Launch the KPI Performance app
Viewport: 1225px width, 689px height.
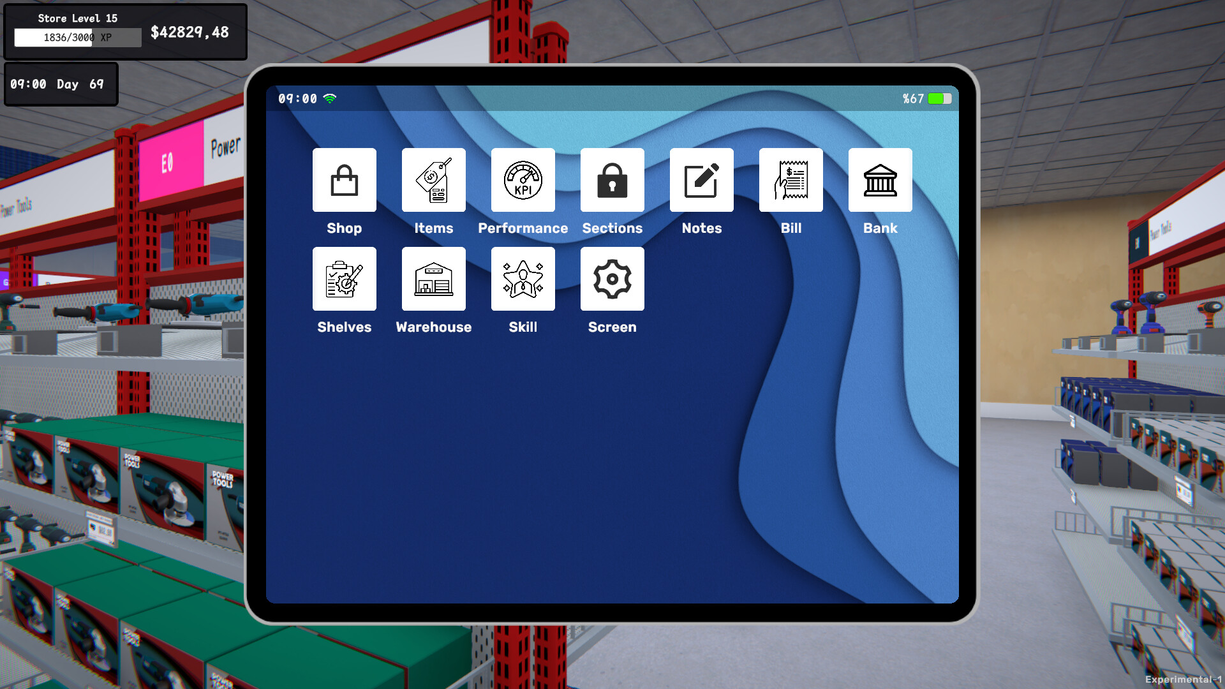click(523, 180)
